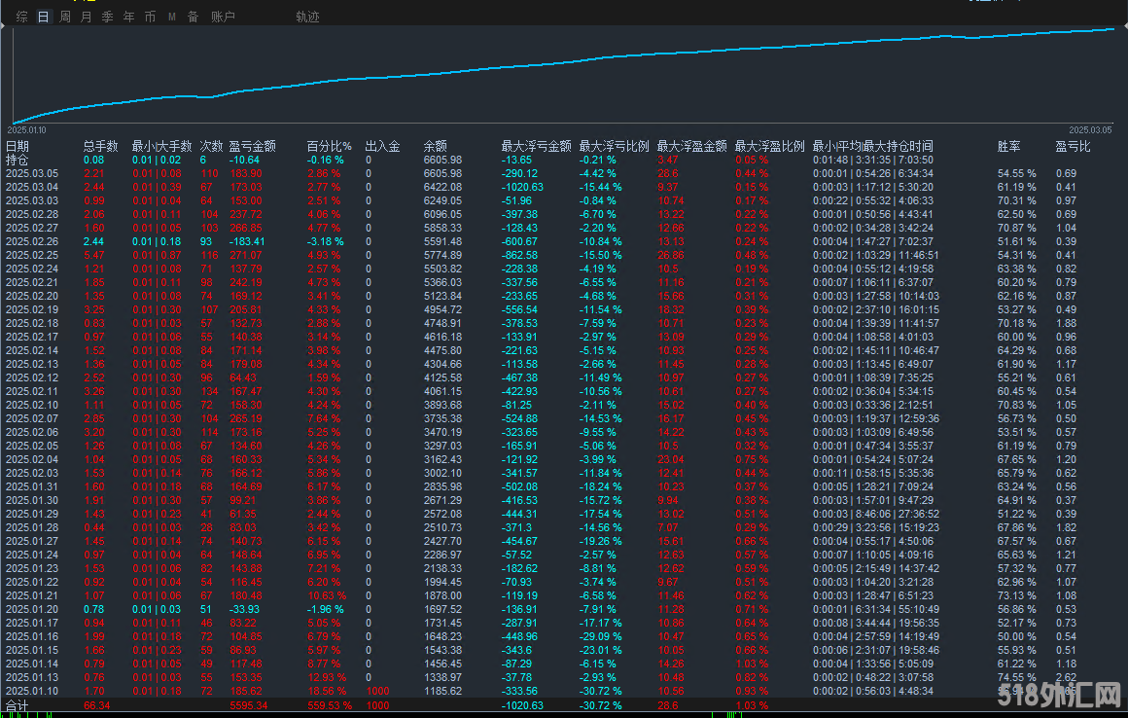Click holding time 0:00:03 | 8:46:06 | 27:36:52
The height and width of the screenshot is (718, 1128).
point(876,514)
